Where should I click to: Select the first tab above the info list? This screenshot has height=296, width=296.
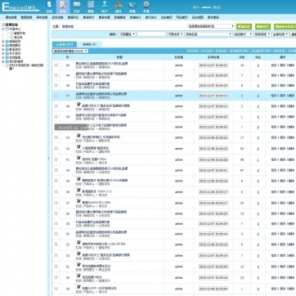click(65, 44)
